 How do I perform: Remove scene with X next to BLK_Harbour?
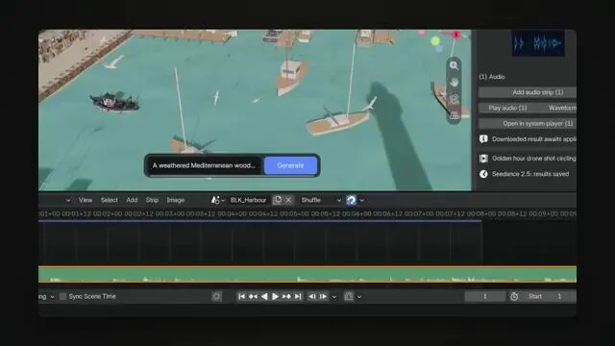[288, 200]
